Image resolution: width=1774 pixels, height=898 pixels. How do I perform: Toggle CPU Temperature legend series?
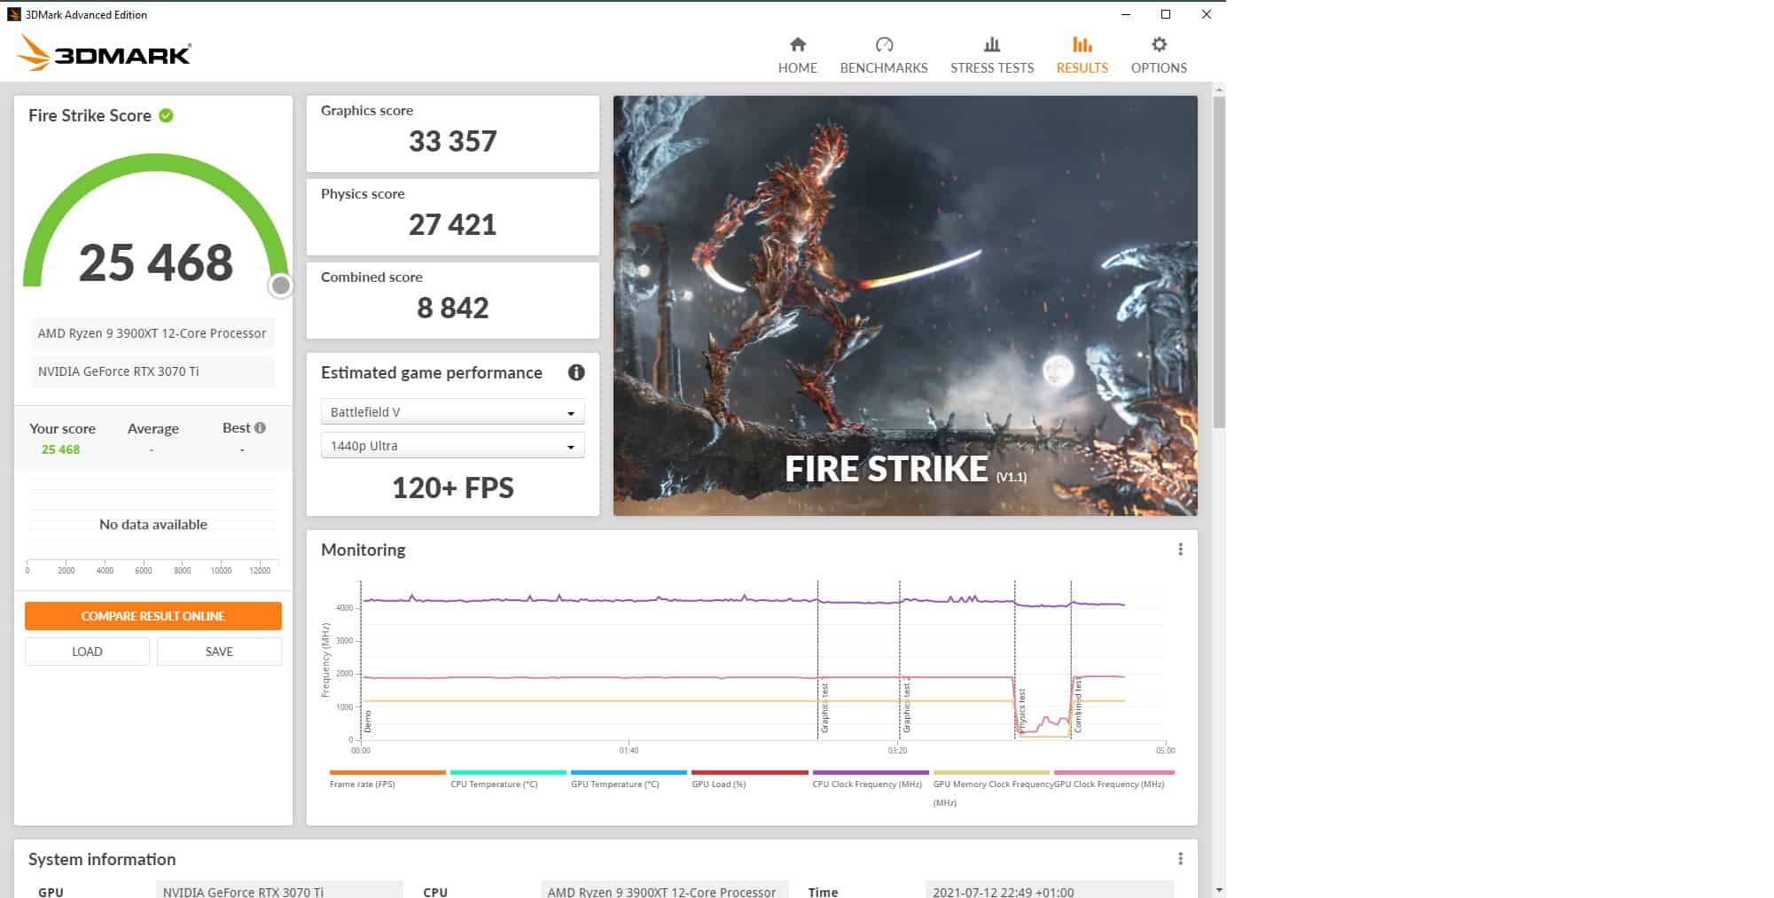(x=507, y=778)
